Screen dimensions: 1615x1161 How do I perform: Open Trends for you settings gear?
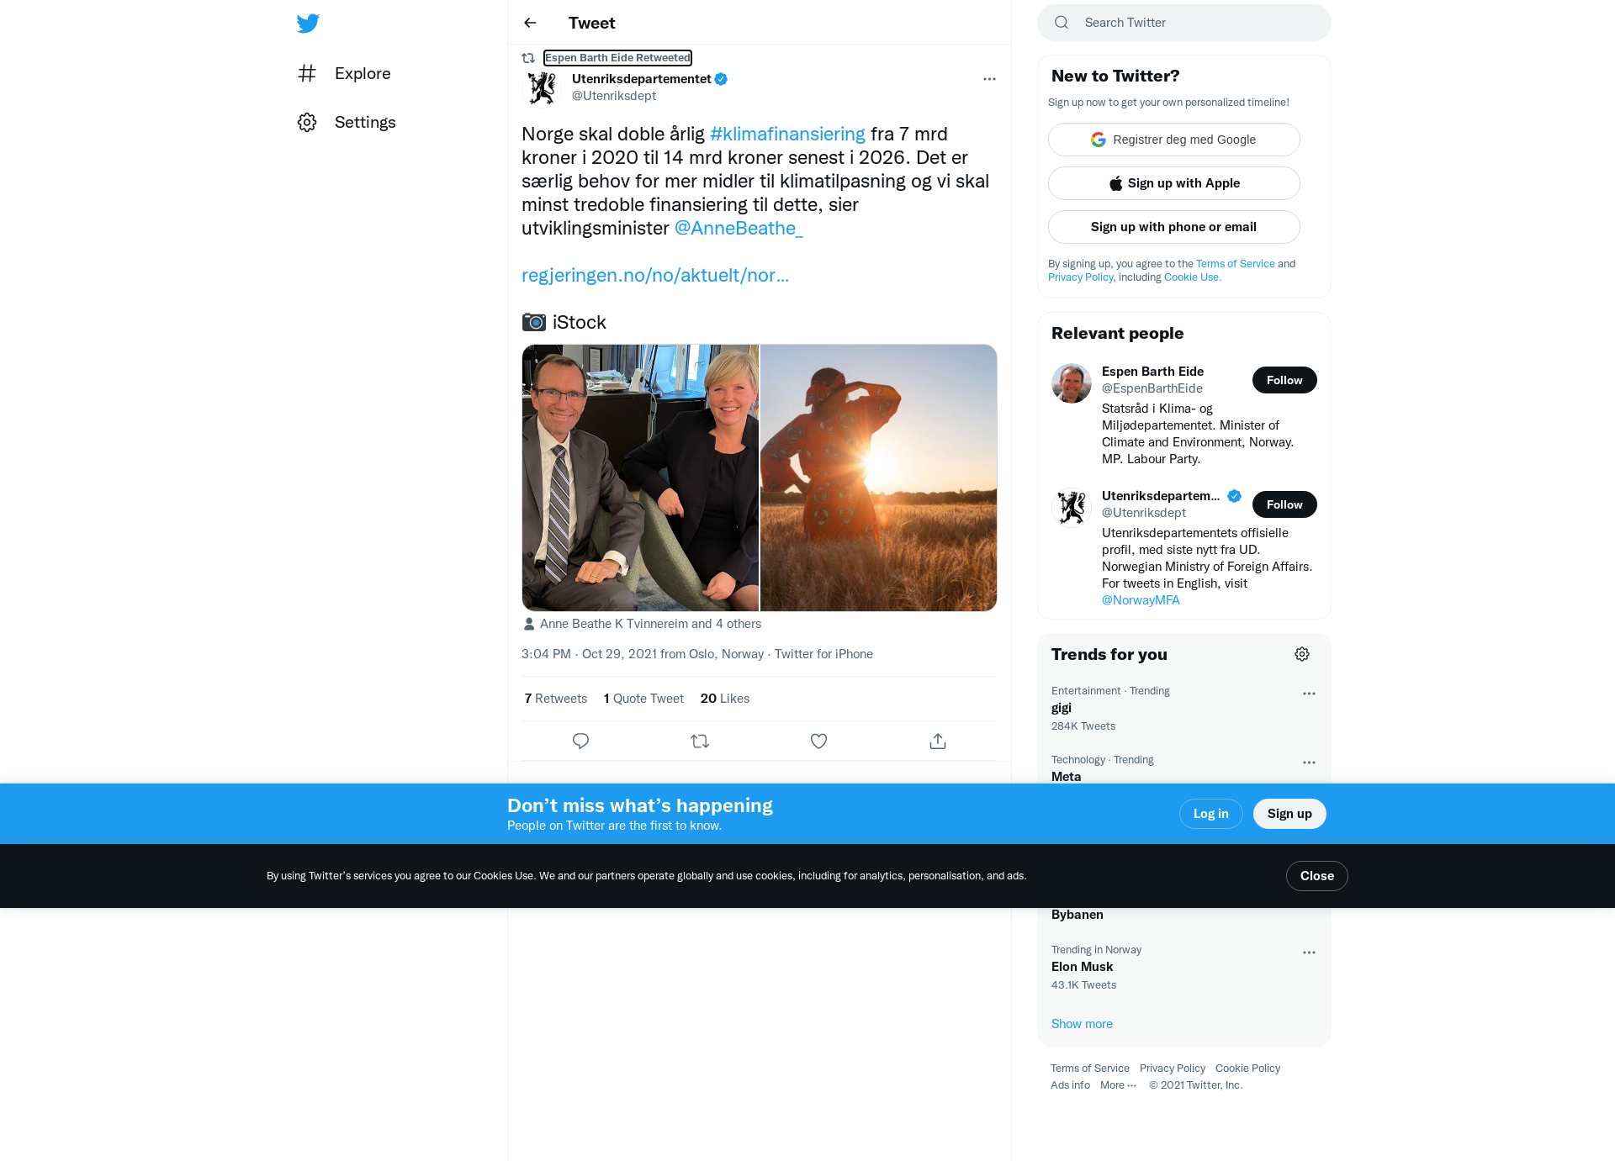tap(1302, 654)
